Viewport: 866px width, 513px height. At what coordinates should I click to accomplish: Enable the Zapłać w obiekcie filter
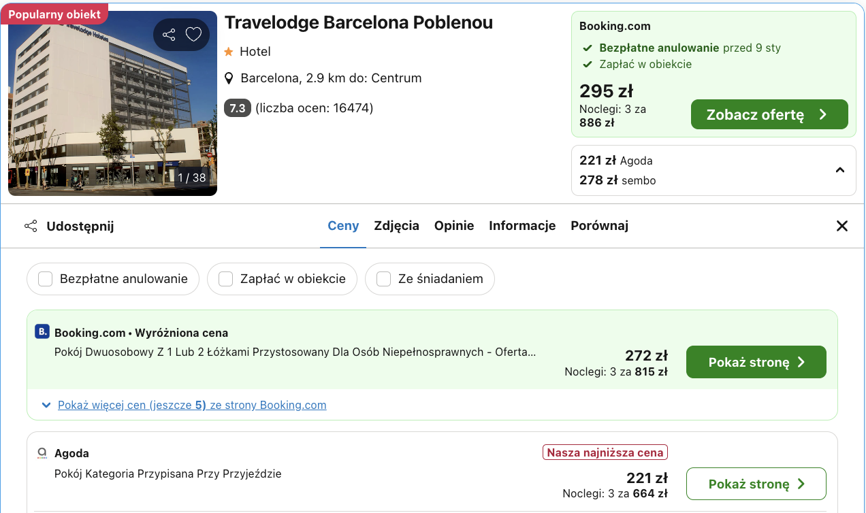click(x=225, y=279)
